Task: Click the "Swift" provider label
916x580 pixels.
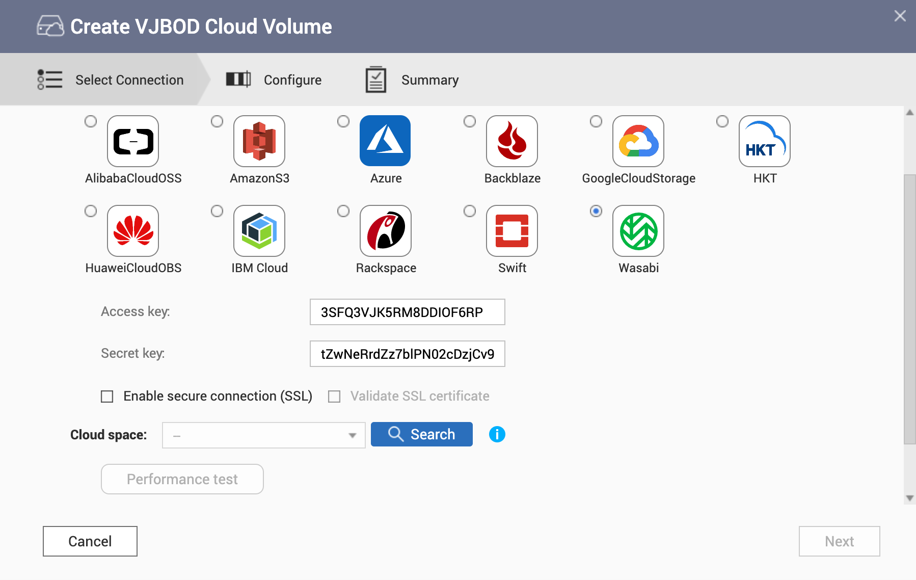Action: (x=513, y=268)
